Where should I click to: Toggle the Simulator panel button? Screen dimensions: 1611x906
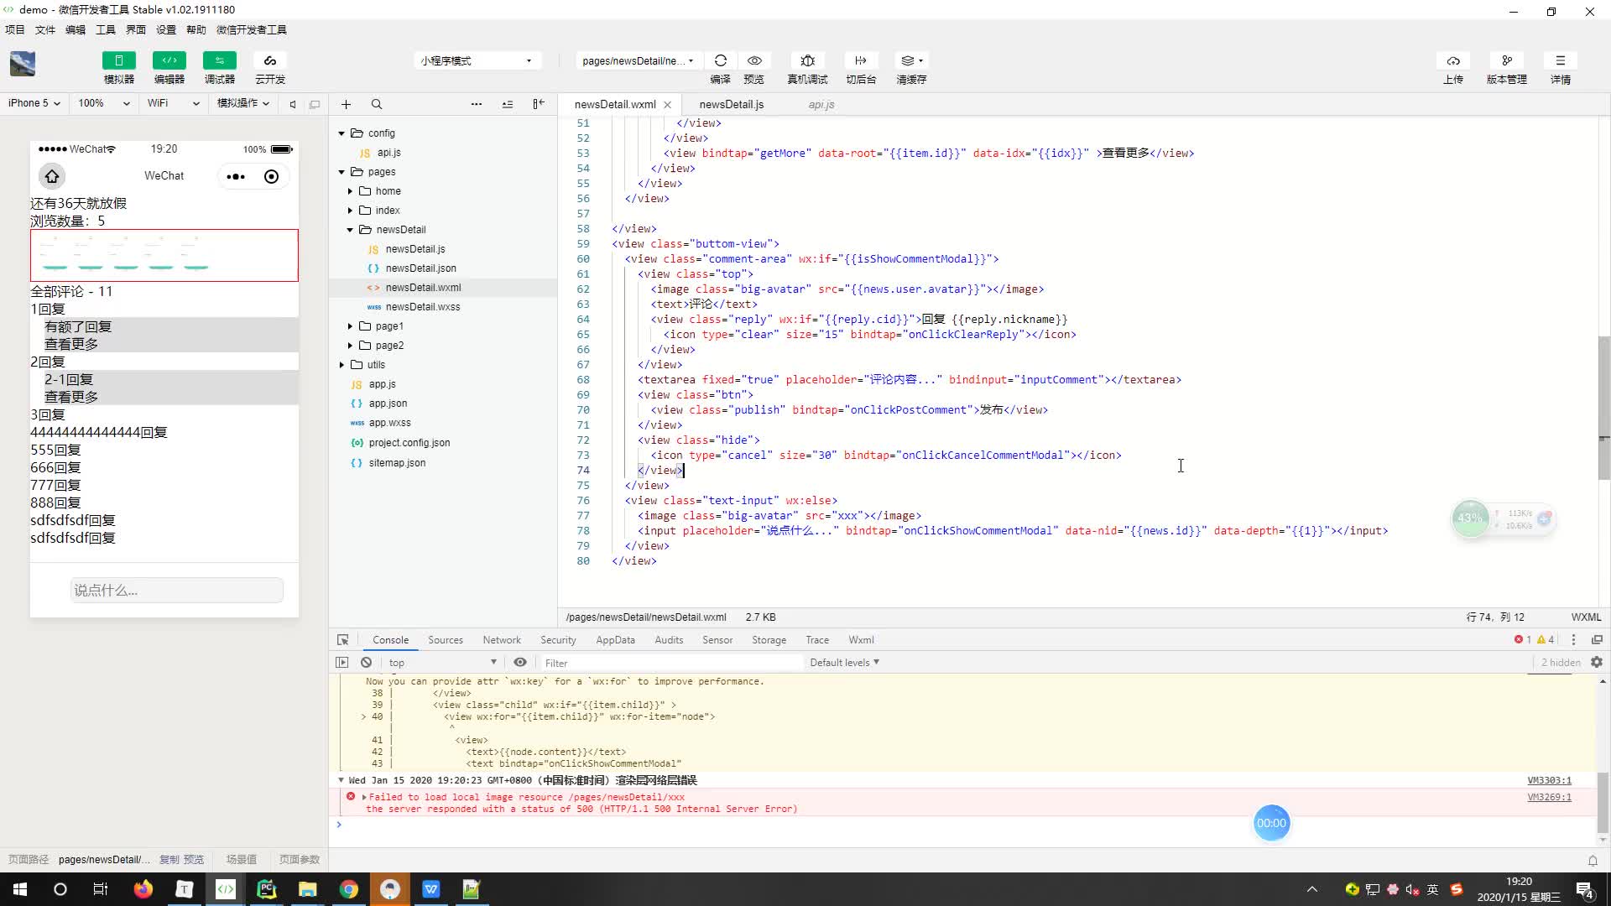click(118, 60)
